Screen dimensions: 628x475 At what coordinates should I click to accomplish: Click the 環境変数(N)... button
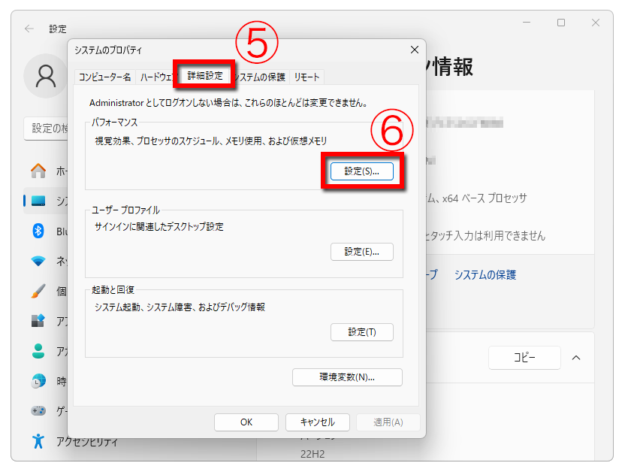pos(347,377)
